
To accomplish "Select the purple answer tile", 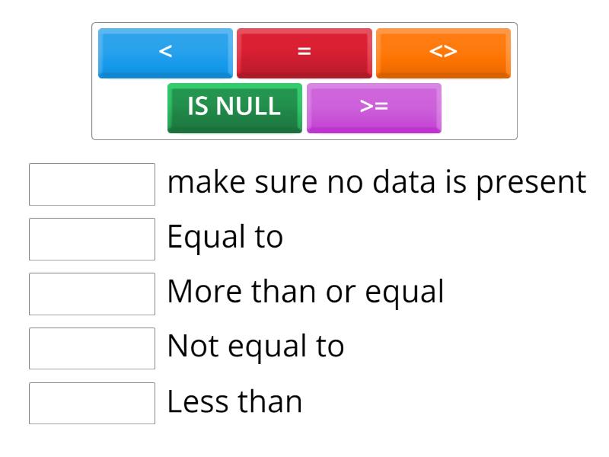I will 374,107.
